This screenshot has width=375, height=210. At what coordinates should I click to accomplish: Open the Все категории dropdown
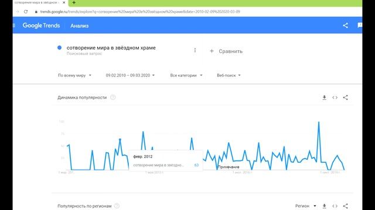point(186,75)
